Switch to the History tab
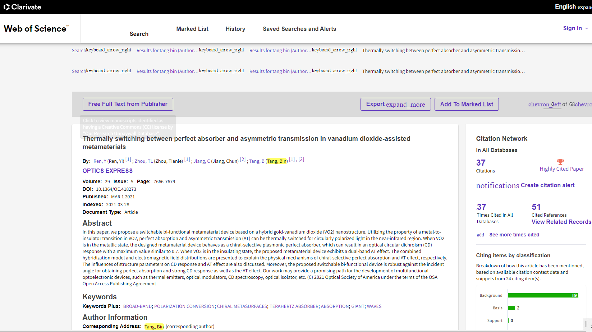 (x=235, y=29)
